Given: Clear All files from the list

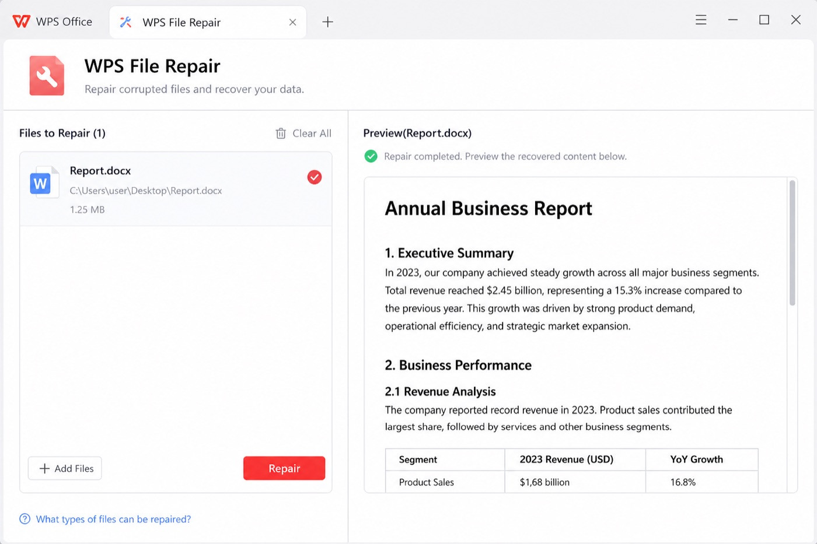Looking at the screenshot, I should point(303,134).
